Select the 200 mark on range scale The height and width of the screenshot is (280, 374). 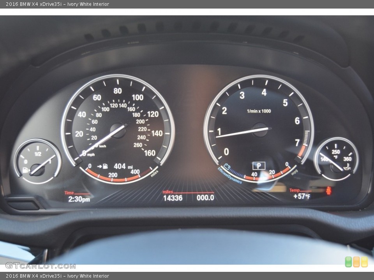point(113,175)
